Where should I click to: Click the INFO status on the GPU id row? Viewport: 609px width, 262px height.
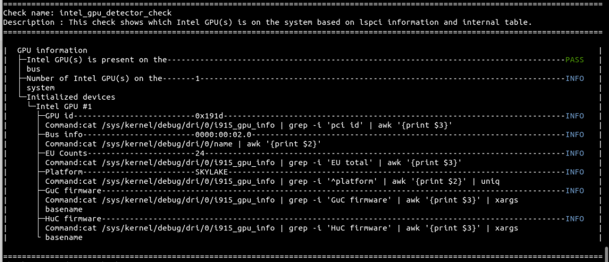click(x=575, y=116)
